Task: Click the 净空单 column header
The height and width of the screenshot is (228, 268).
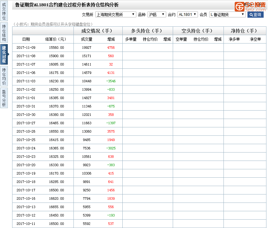Action: click(x=255, y=39)
